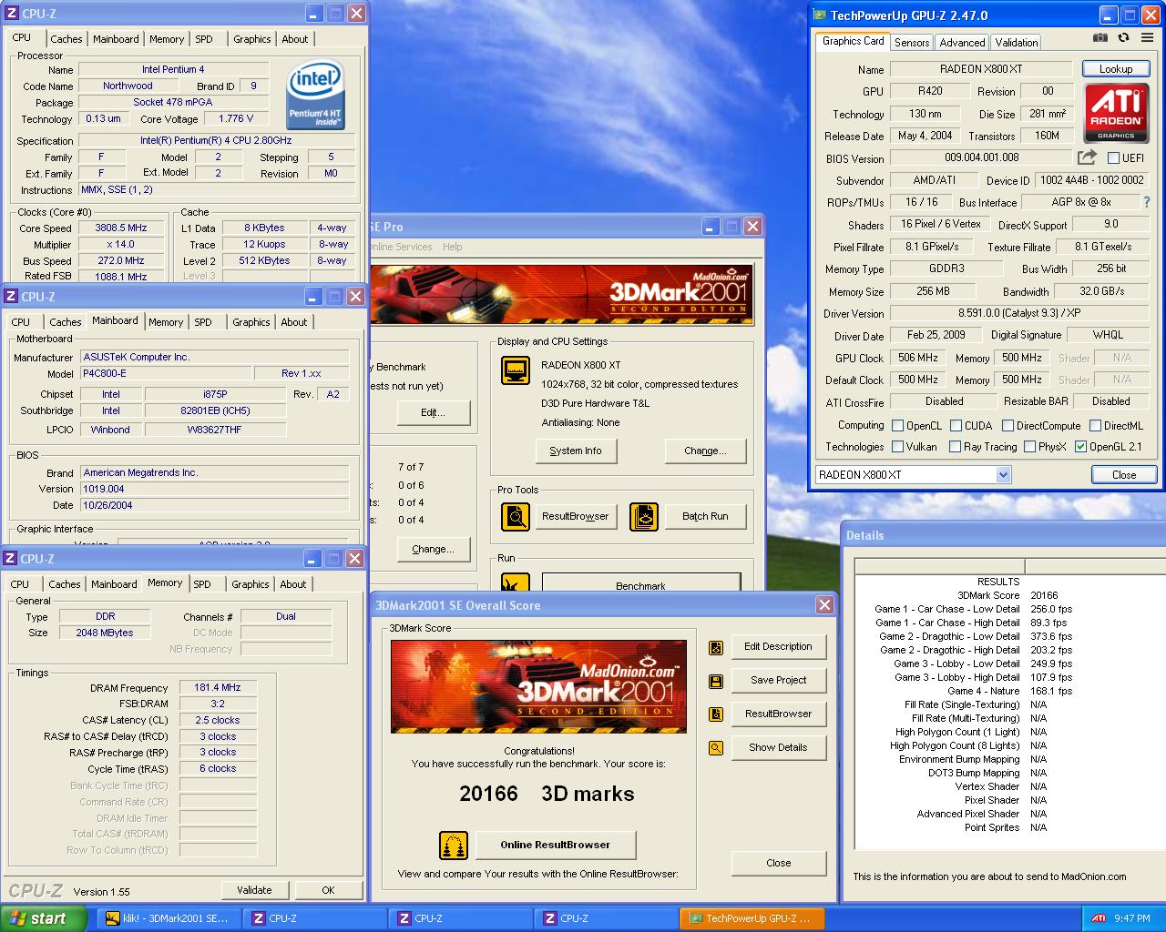The width and height of the screenshot is (1166, 932).
Task: Take a GPU-Z screenshot with camera icon
Action: click(1100, 38)
